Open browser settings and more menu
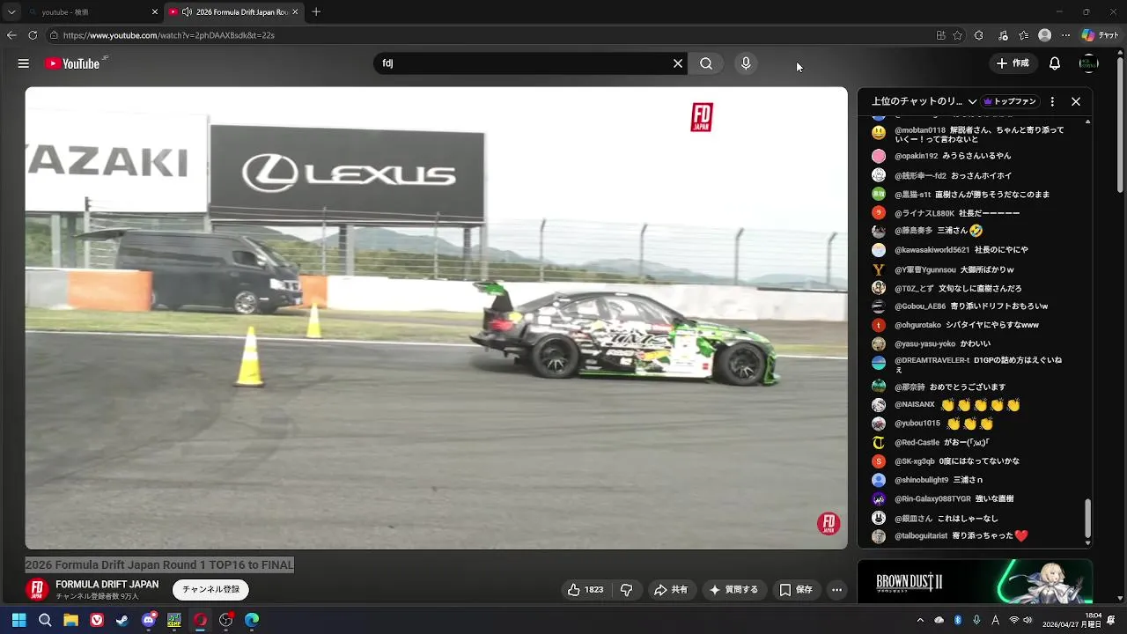Viewport: 1127px width, 634px height. [x=1065, y=35]
